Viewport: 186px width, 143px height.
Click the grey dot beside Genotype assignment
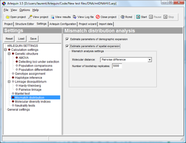pos(13,74)
